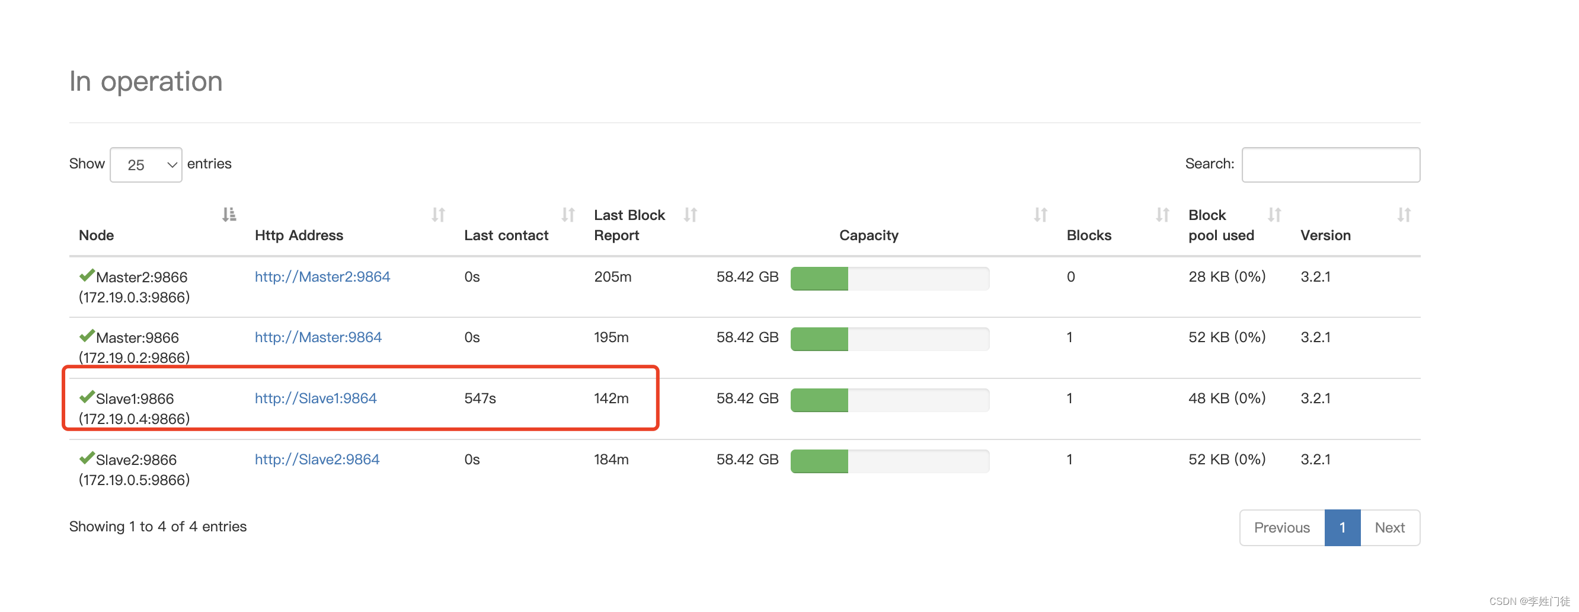Click the Capacity column header
The width and height of the screenshot is (1579, 612).
point(868,235)
